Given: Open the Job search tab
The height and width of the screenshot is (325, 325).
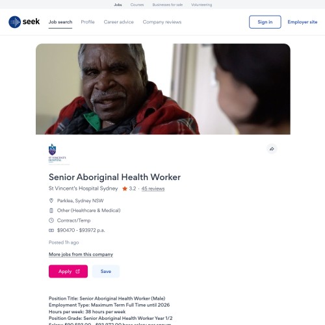Looking at the screenshot, I should click(x=60, y=22).
